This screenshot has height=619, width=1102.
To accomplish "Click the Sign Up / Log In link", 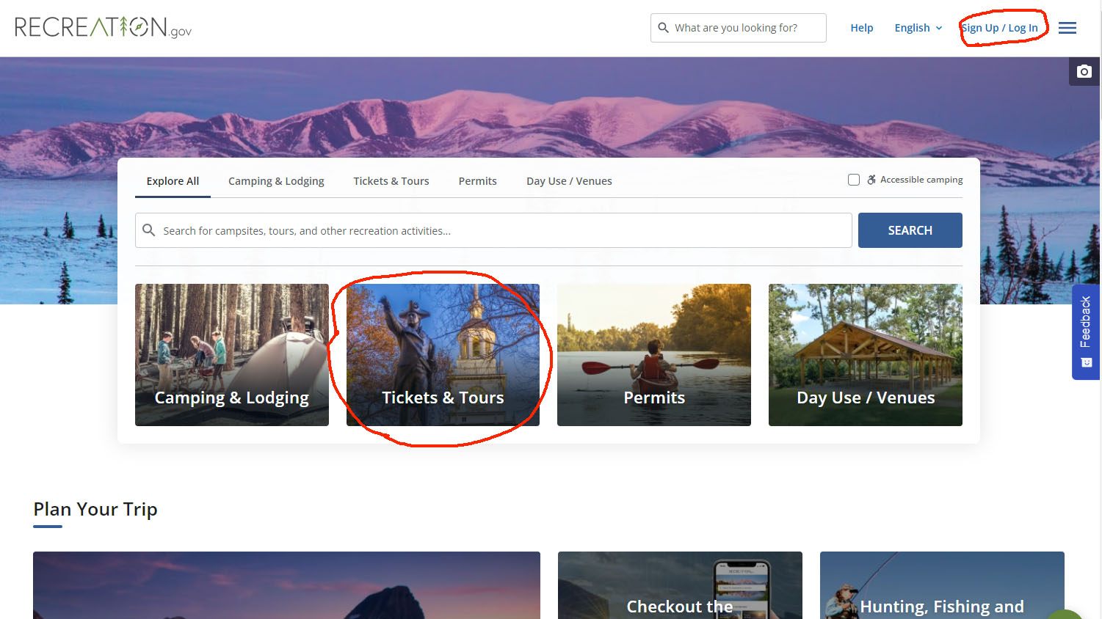I will pos(1000,28).
